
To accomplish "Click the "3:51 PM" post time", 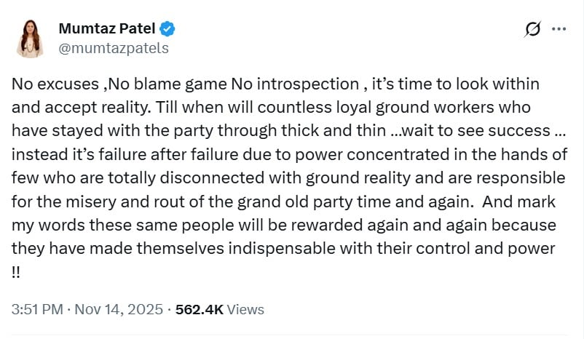I will point(37,309).
